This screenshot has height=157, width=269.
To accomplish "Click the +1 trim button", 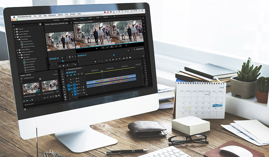I will pos(116,47).
